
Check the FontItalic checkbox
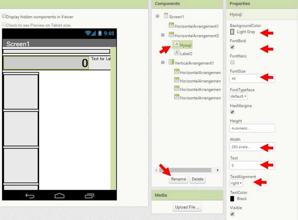pos(232,62)
